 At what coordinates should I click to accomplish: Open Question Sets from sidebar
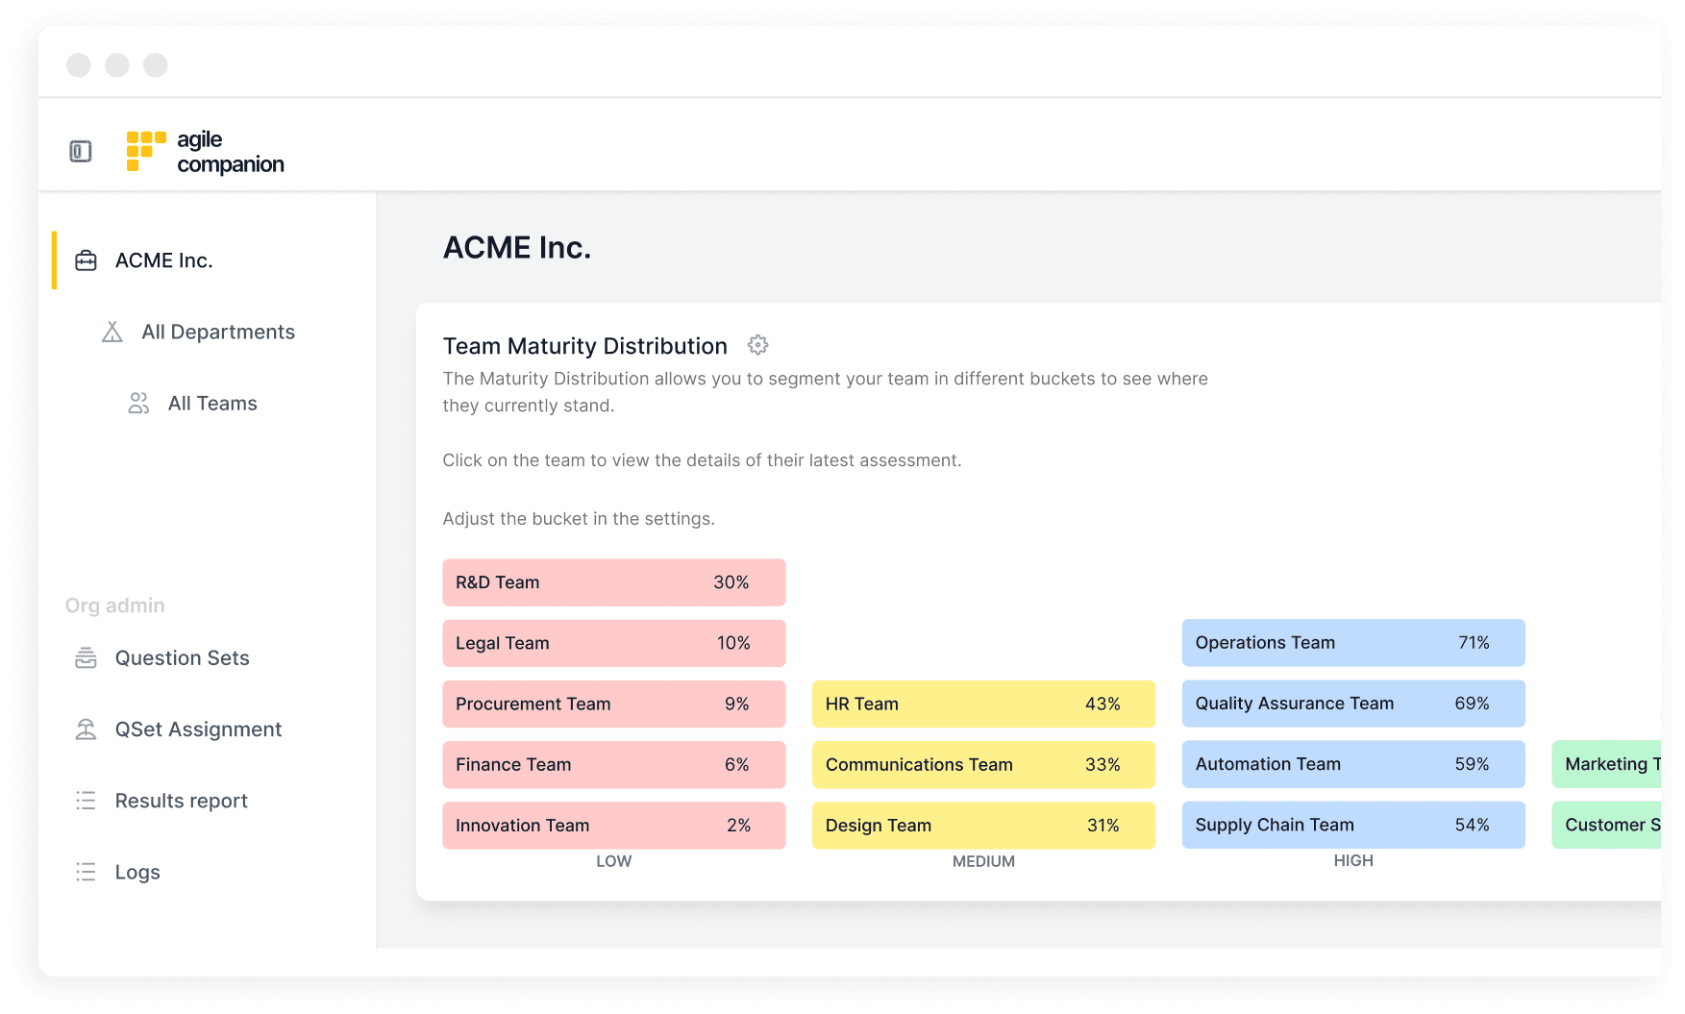pos(182,658)
